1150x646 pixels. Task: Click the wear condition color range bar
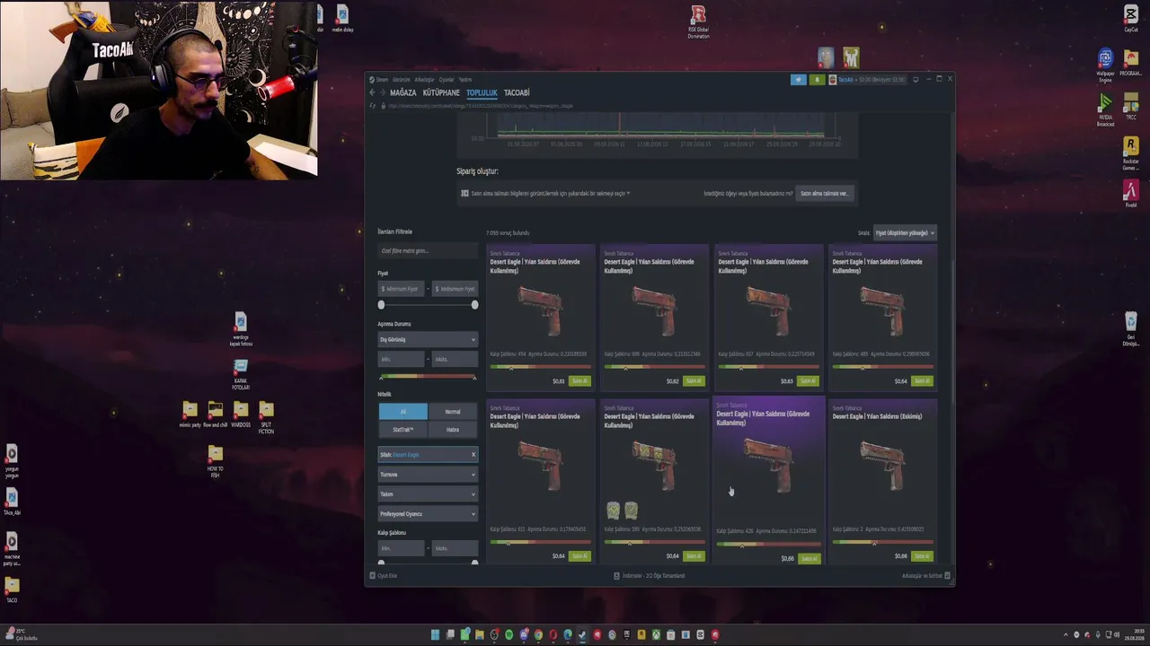428,376
